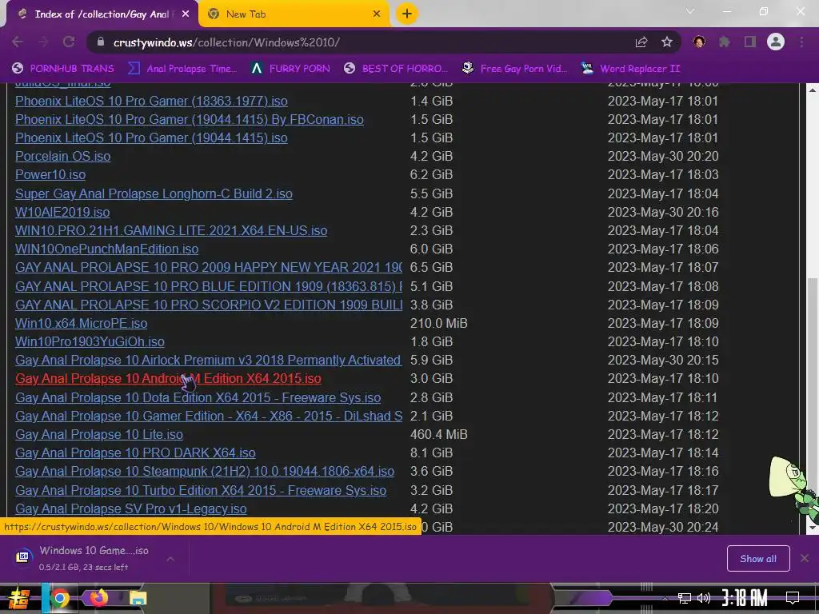This screenshot has width=819, height=614.
Task: Close the New Tab tab
Action: tap(377, 14)
